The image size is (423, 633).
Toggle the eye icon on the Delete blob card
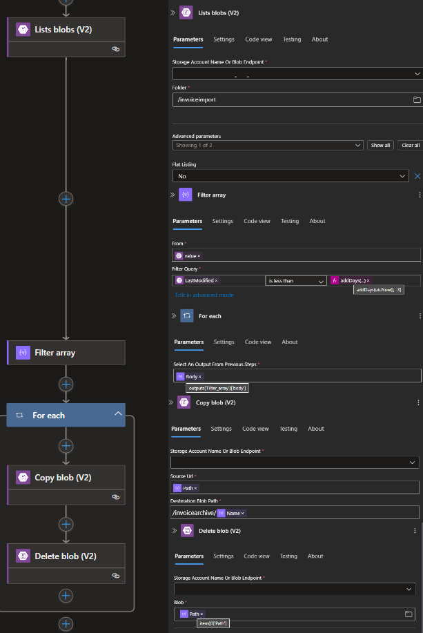pyautogui.click(x=115, y=575)
